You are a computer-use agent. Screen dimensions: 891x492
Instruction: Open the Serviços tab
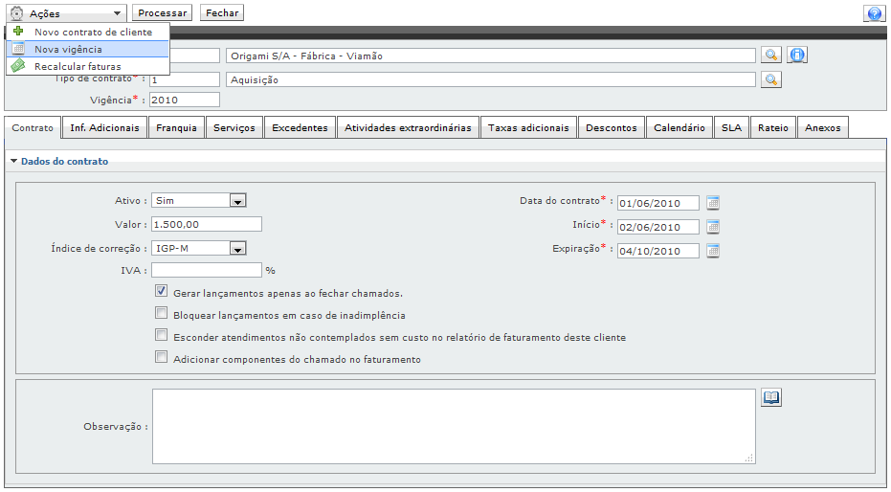point(234,128)
